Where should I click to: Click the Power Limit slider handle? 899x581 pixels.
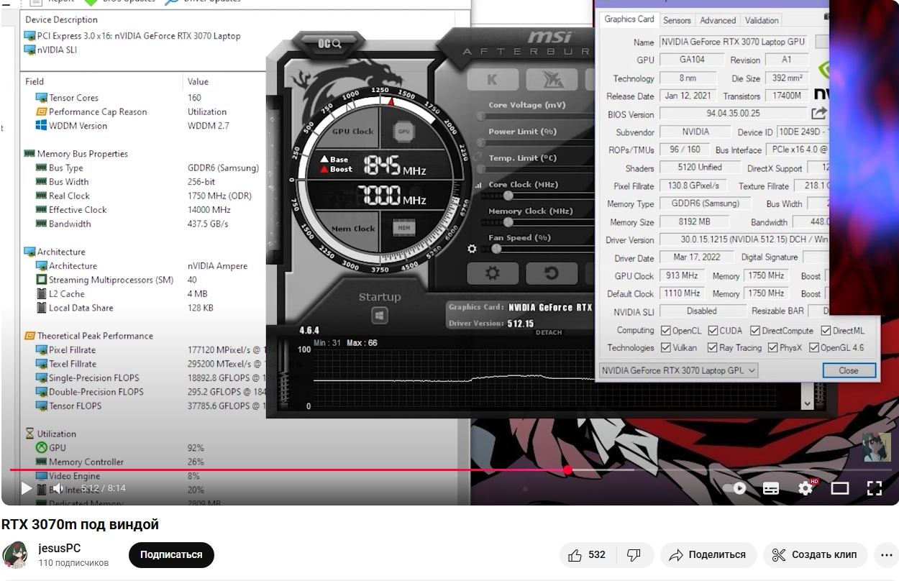(481, 142)
